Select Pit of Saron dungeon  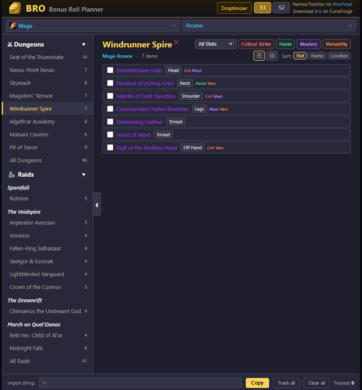tap(47, 147)
